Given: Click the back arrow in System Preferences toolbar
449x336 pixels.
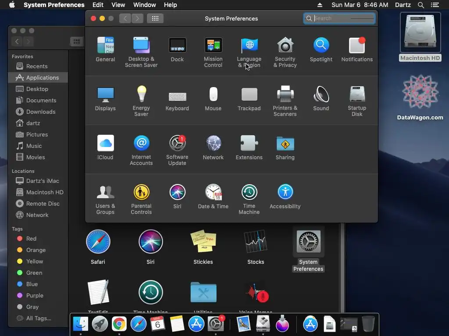Looking at the screenshot, I should 125,18.
